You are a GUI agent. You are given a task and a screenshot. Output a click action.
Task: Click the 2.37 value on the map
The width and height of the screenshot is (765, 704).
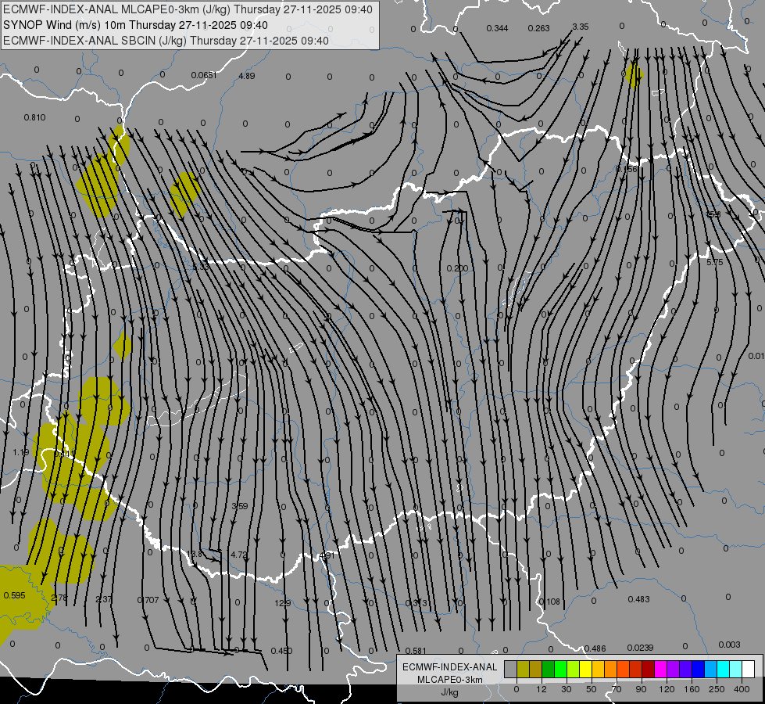pyautogui.click(x=103, y=599)
